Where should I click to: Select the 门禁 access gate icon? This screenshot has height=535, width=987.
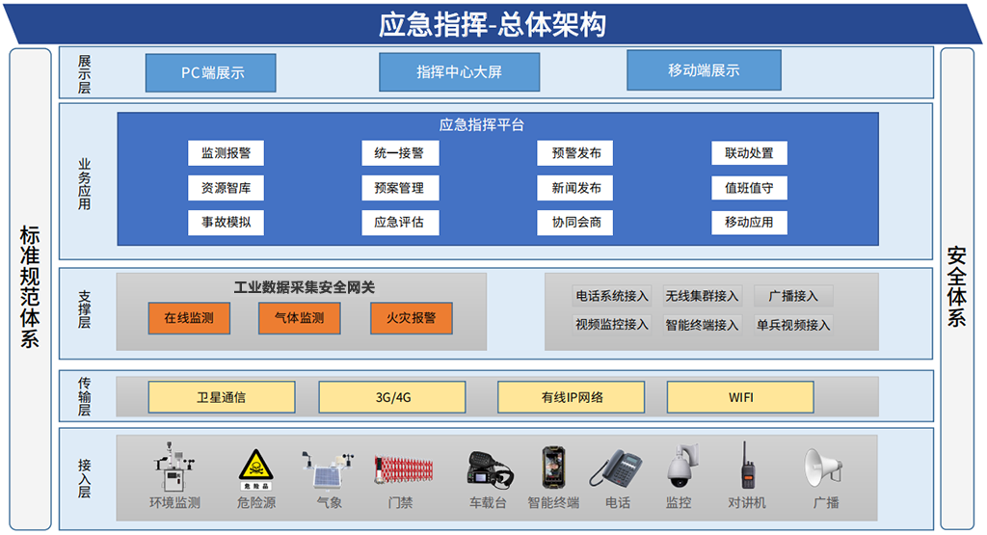(x=404, y=469)
